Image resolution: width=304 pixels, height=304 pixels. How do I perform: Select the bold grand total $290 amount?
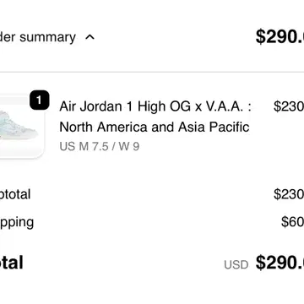(x=280, y=263)
